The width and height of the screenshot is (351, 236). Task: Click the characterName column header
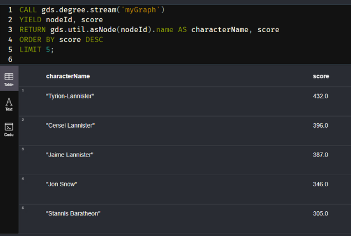(x=68, y=76)
